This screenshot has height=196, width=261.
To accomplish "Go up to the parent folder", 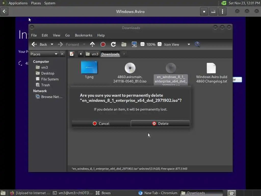I will tap(92, 44).
